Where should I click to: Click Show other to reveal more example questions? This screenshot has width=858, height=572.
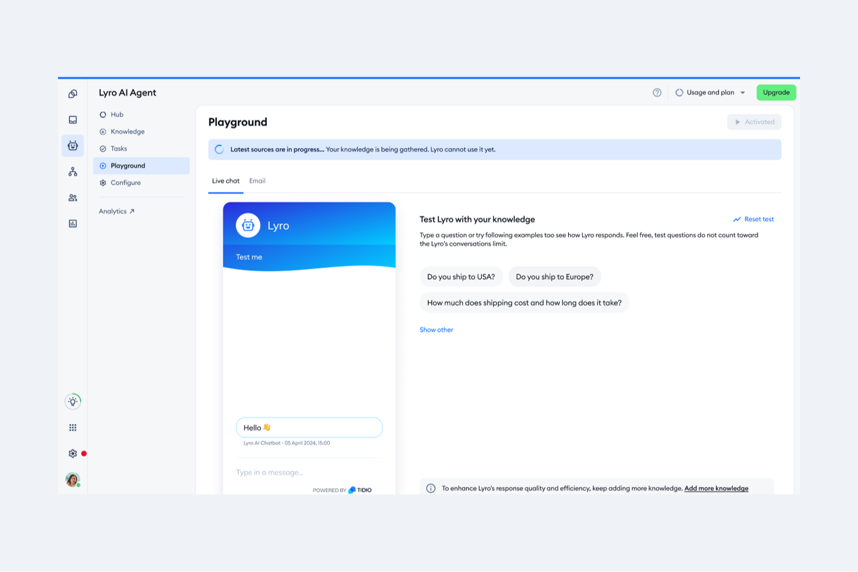point(437,329)
